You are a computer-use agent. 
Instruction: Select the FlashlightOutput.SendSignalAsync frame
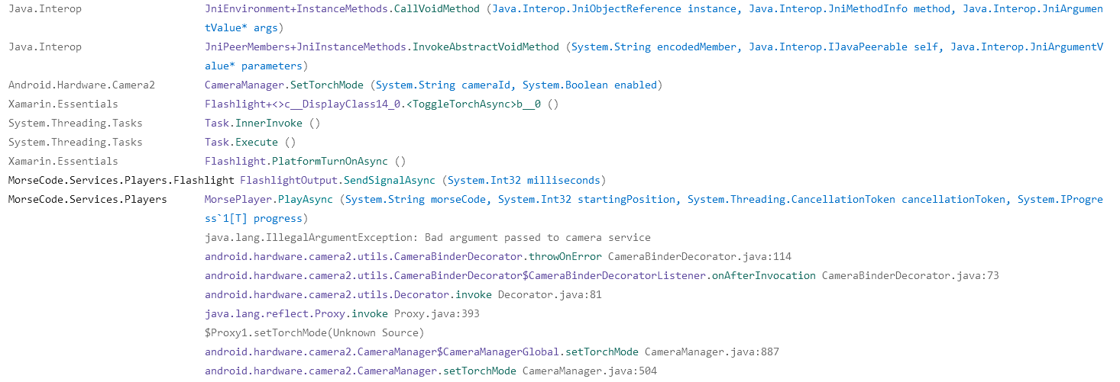pyautogui.click(x=422, y=180)
